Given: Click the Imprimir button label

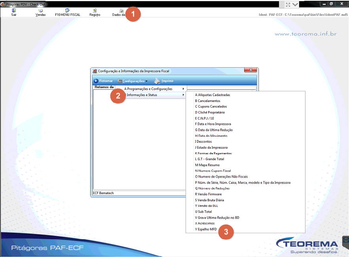Looking at the screenshot, I should tap(167, 81).
